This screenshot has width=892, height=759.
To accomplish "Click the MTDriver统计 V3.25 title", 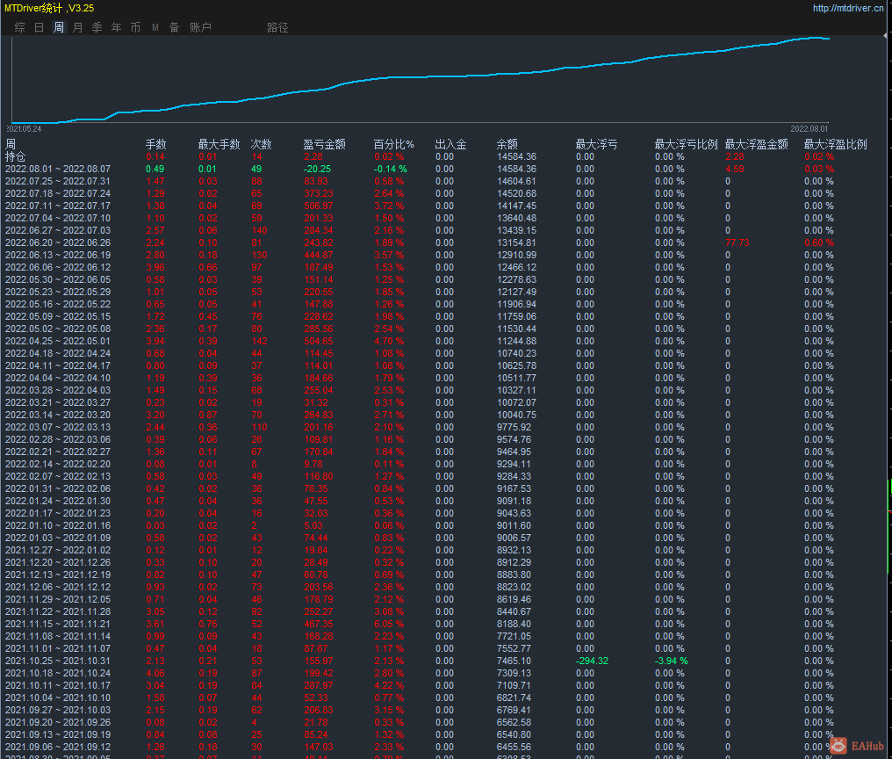I will pos(49,8).
